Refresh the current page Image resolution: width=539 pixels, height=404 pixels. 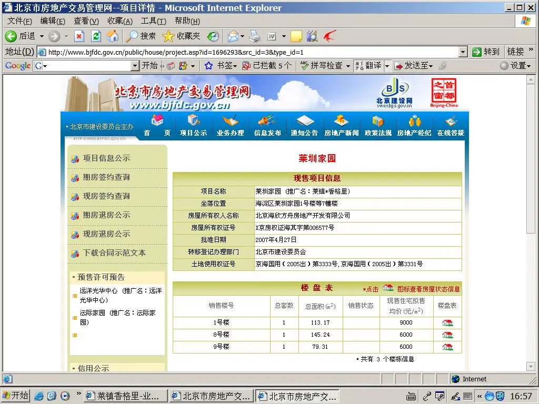click(x=96, y=36)
